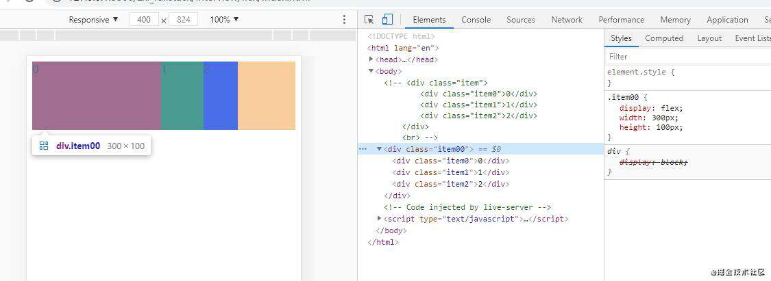Image resolution: width=771 pixels, height=281 pixels.
Task: Focus the Styles Filter input field
Action: 687,56
